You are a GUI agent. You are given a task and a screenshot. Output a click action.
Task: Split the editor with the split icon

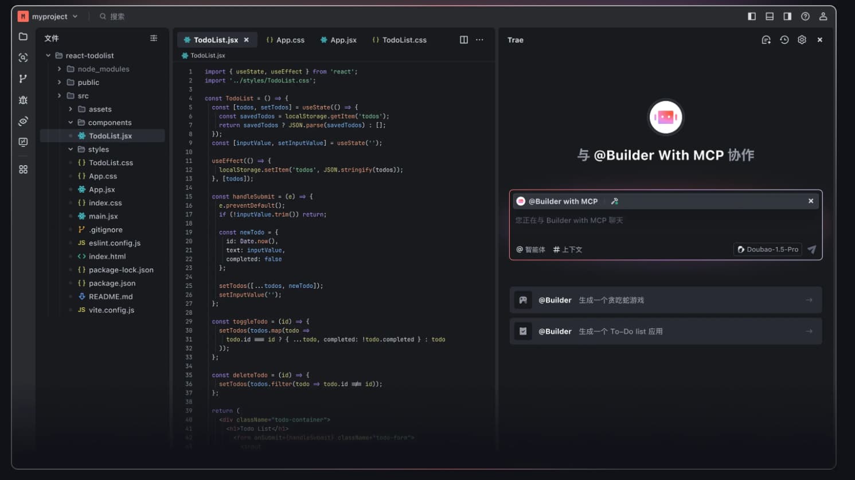464,40
